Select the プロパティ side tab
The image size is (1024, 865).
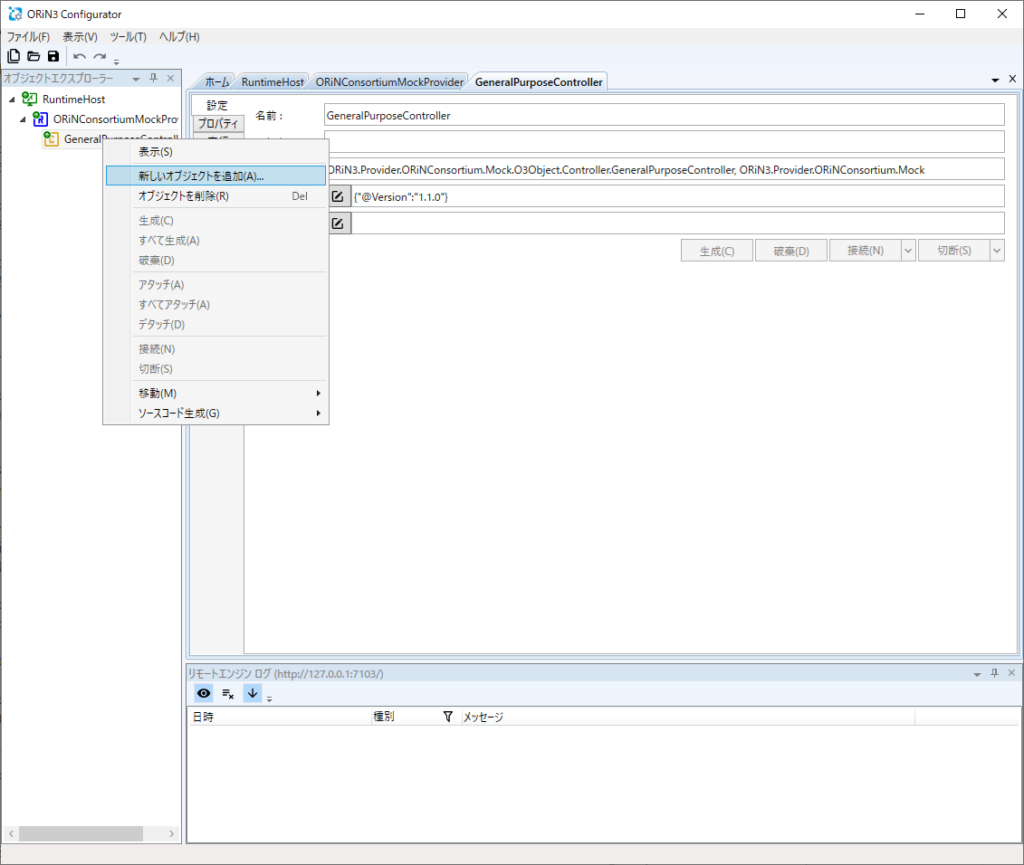pos(218,123)
